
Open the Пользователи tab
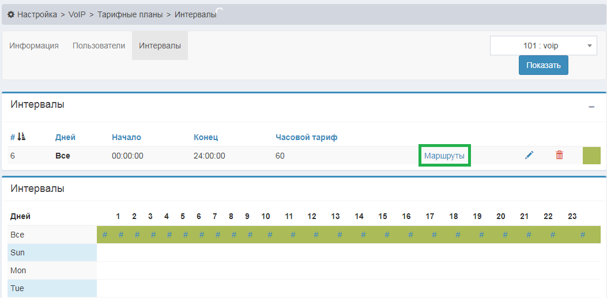(x=99, y=46)
